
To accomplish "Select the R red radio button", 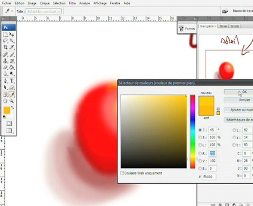I will [200, 153].
